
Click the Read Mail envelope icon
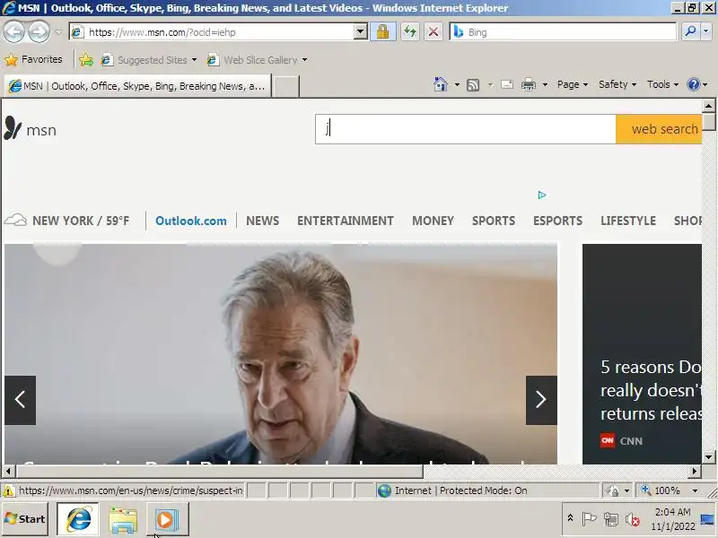point(507,84)
